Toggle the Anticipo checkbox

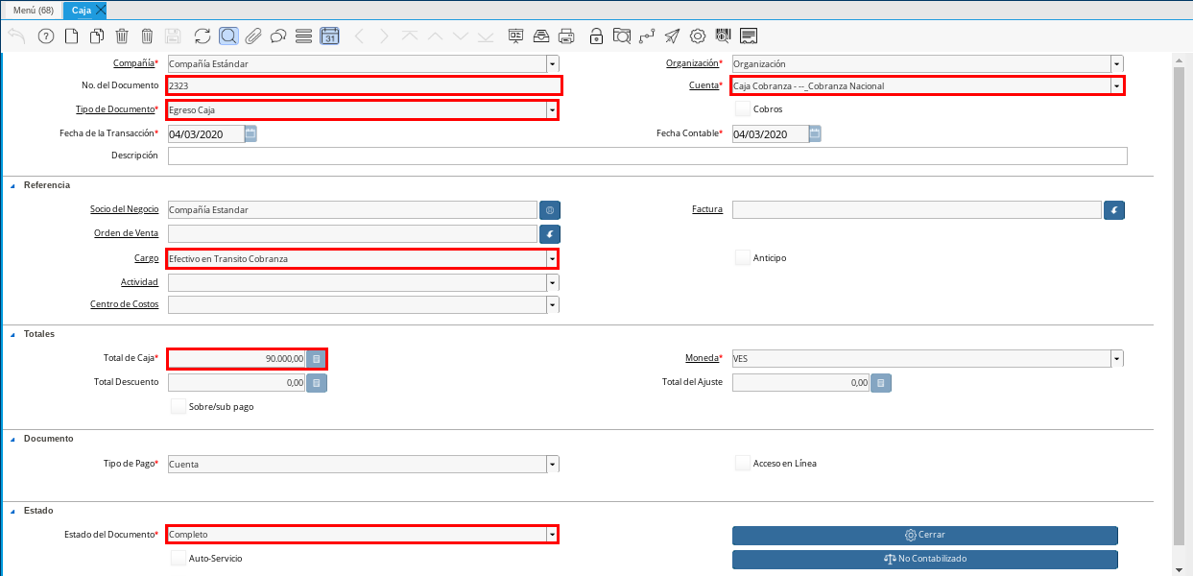coord(742,257)
